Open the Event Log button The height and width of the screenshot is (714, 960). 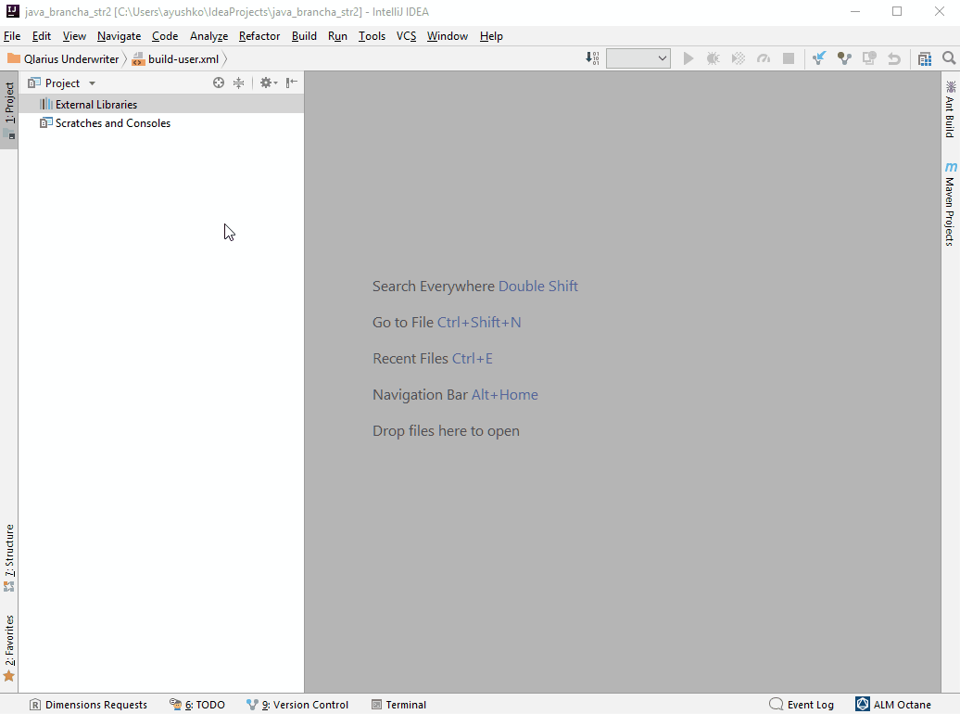point(802,705)
